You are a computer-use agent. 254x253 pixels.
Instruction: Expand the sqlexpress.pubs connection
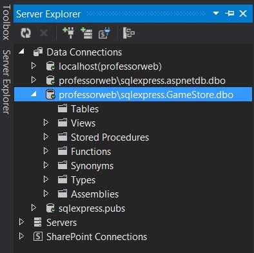[x=34, y=208]
